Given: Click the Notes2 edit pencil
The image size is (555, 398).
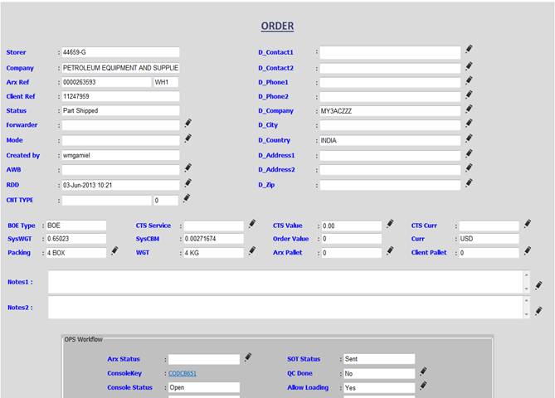Looking at the screenshot, I should point(538,311).
